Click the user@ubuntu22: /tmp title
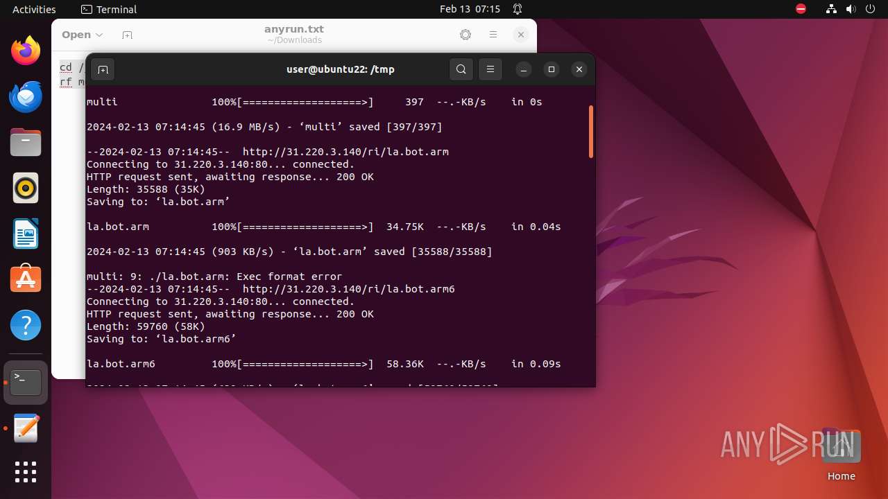Image resolution: width=888 pixels, height=499 pixels. click(x=341, y=69)
